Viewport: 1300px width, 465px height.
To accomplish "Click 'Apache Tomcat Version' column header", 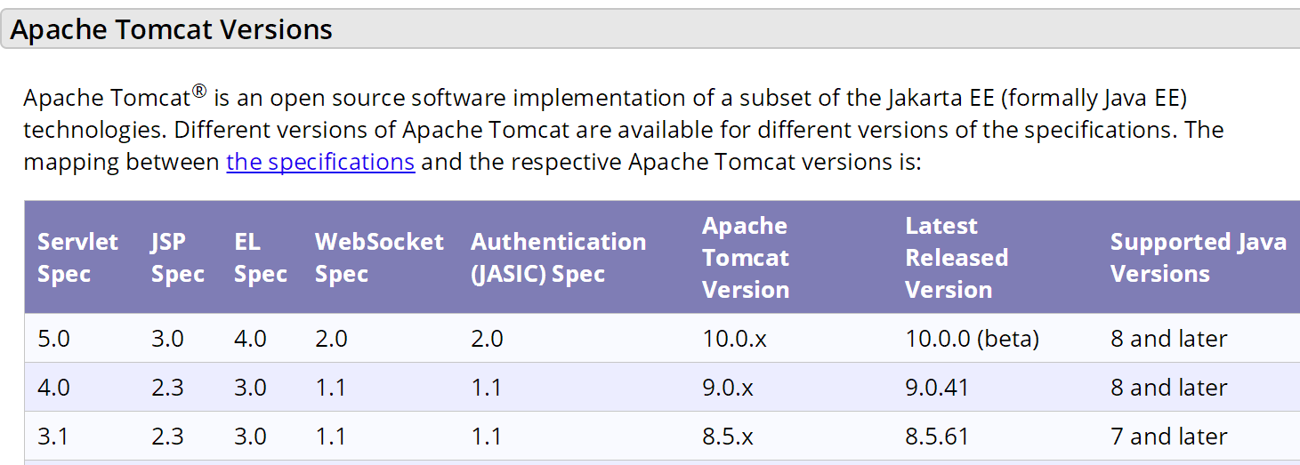I will click(x=746, y=258).
